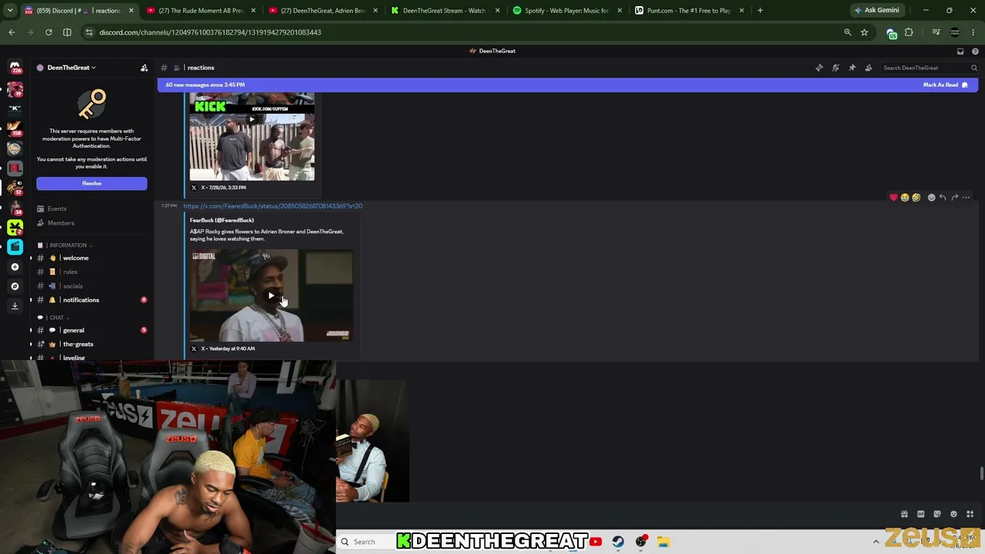985x554 pixels.
Task: Click the Resolve button
Action: point(92,183)
